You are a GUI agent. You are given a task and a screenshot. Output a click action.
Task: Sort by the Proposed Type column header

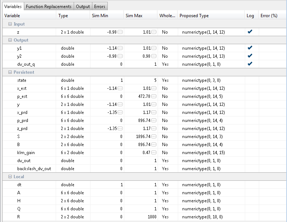tap(194, 16)
